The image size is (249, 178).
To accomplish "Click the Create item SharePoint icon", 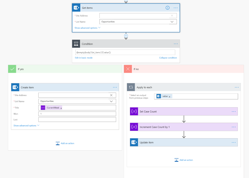I will pos(15,87).
